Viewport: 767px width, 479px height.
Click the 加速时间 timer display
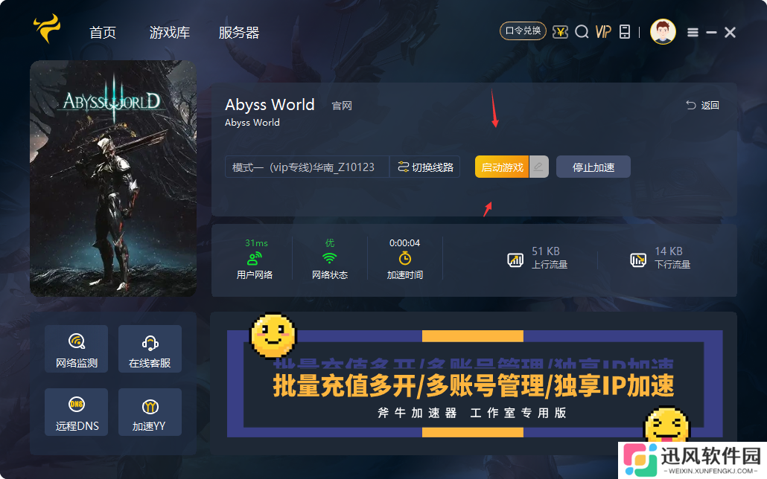tap(406, 259)
